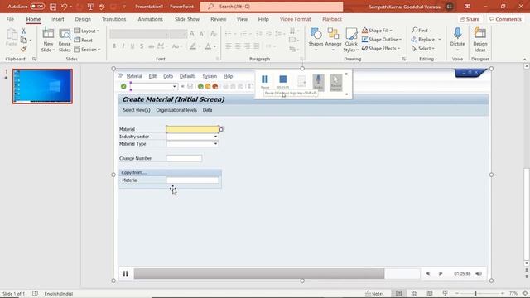The width and height of the screenshot is (530, 298).
Task: Toggle the AutoSave switch
Action: click(x=37, y=7)
